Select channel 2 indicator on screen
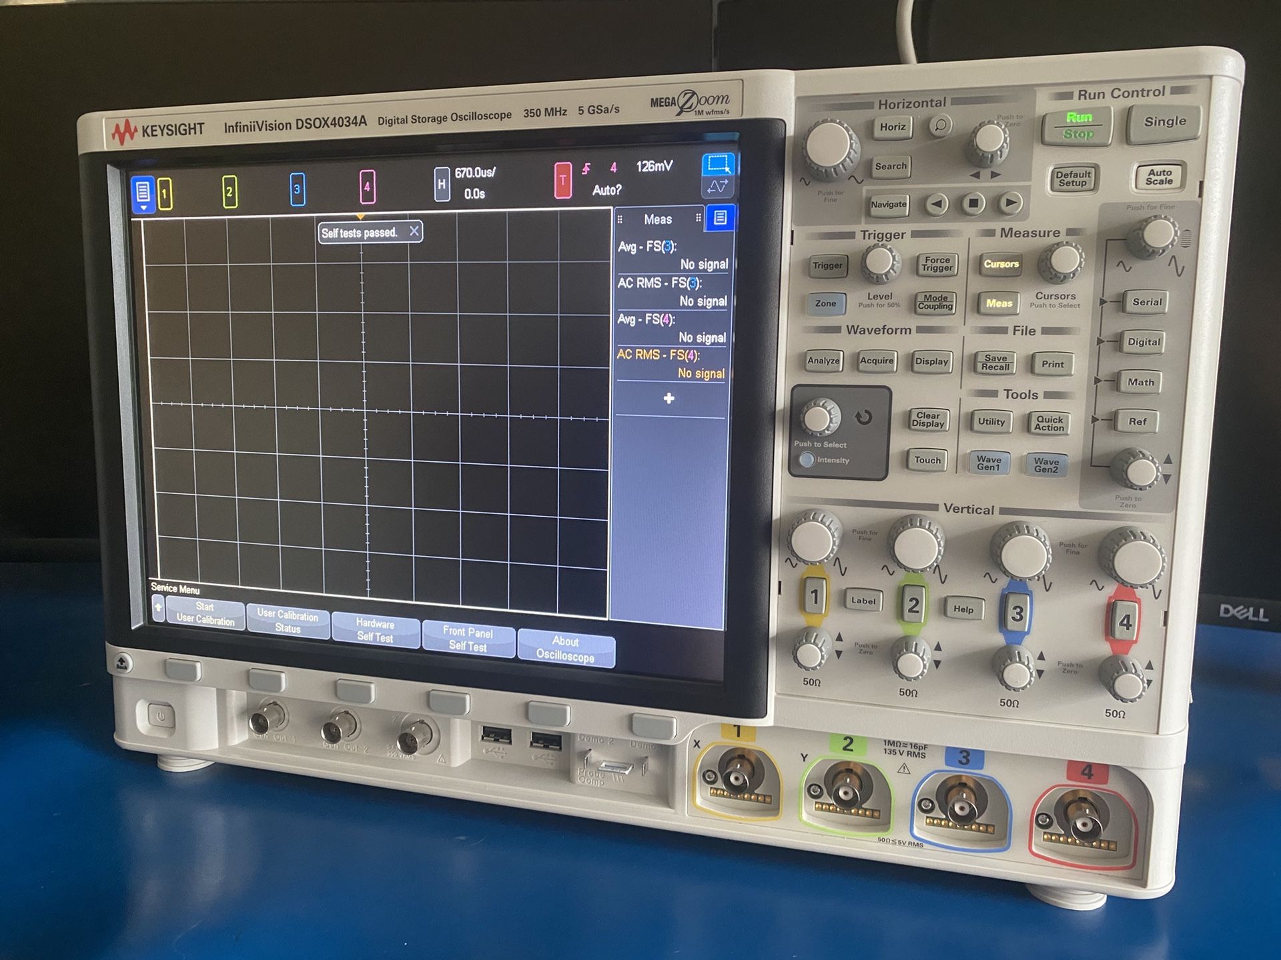1281x960 pixels. (x=230, y=192)
